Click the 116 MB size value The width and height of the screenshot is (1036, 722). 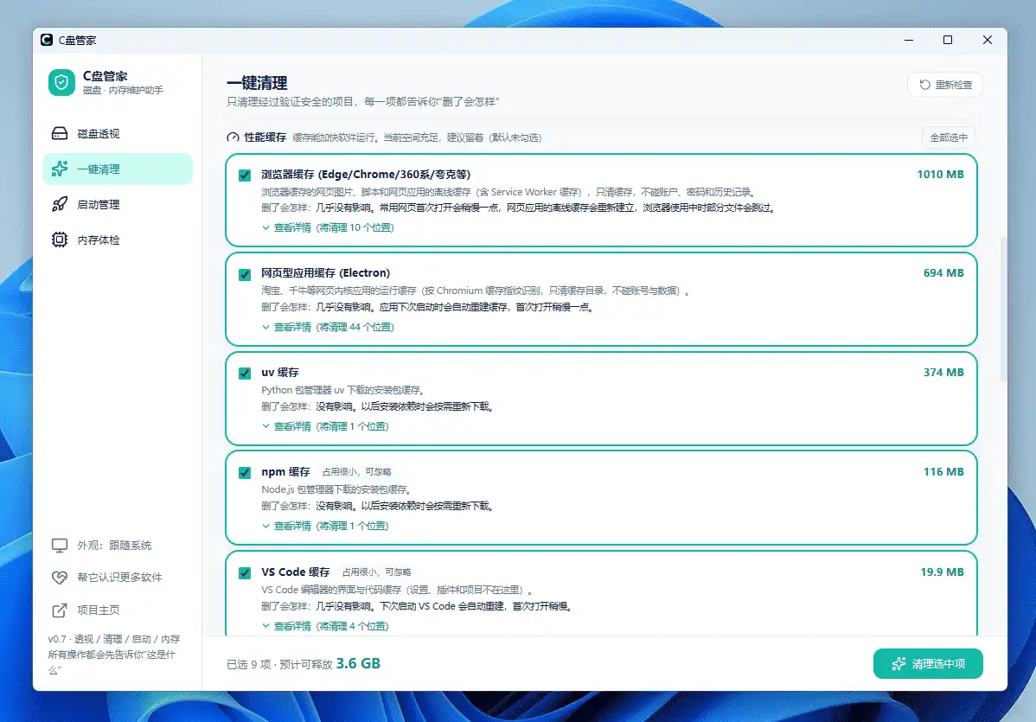943,471
